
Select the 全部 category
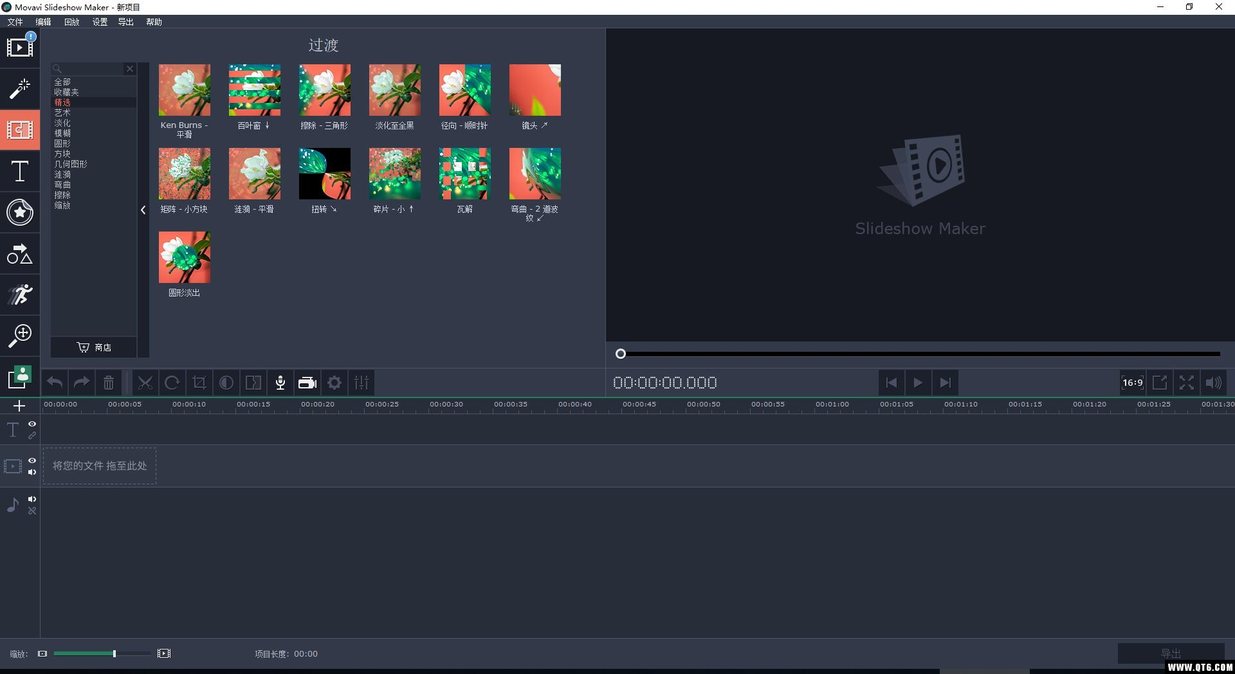(x=62, y=82)
